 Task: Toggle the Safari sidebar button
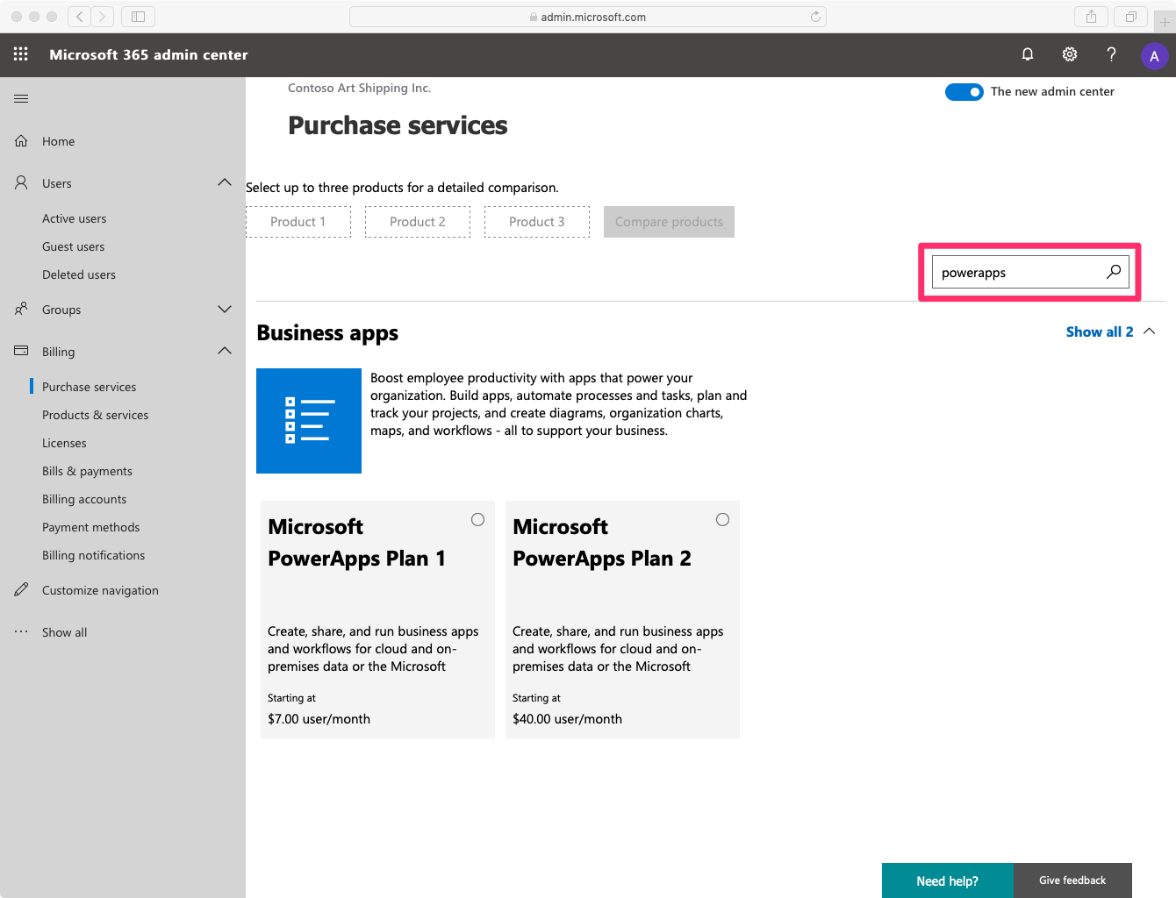click(x=138, y=16)
